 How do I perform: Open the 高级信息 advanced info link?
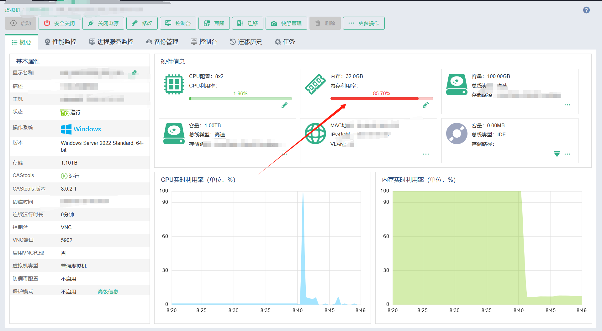click(108, 292)
